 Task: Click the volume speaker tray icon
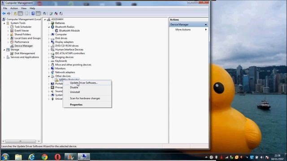click(x=262, y=157)
